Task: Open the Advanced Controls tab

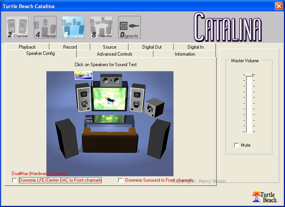Action: (x=115, y=54)
